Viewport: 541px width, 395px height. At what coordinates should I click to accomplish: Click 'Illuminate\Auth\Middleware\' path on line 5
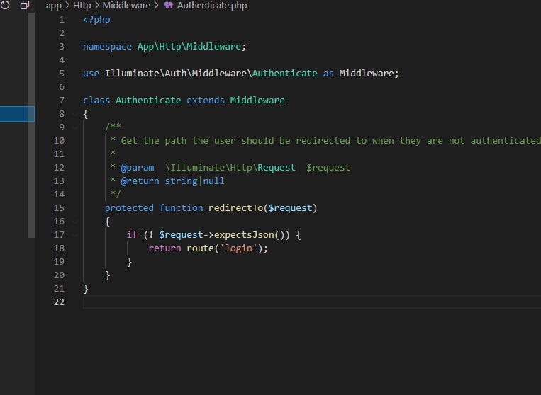(x=179, y=74)
